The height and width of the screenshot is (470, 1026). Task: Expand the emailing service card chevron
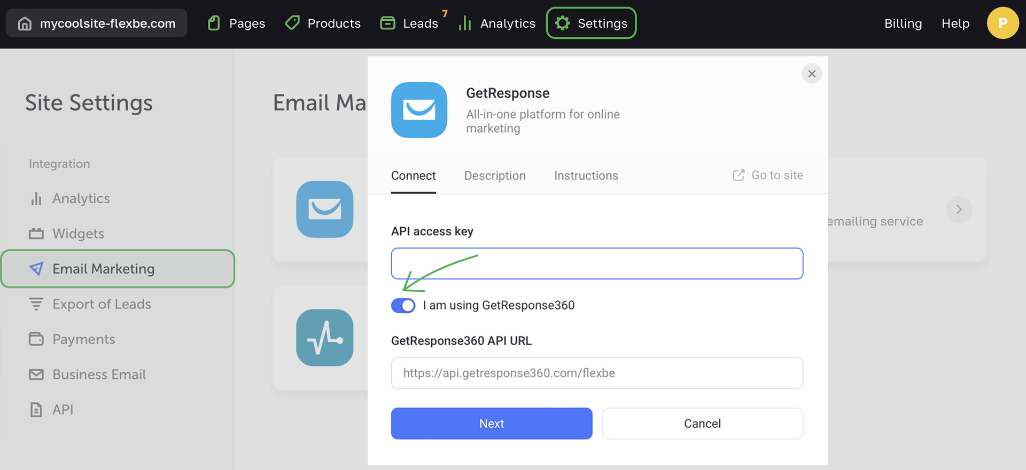click(959, 210)
